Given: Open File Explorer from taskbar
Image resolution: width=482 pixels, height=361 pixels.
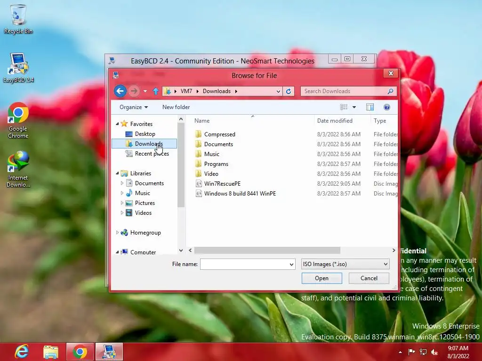Looking at the screenshot, I should 51,352.
